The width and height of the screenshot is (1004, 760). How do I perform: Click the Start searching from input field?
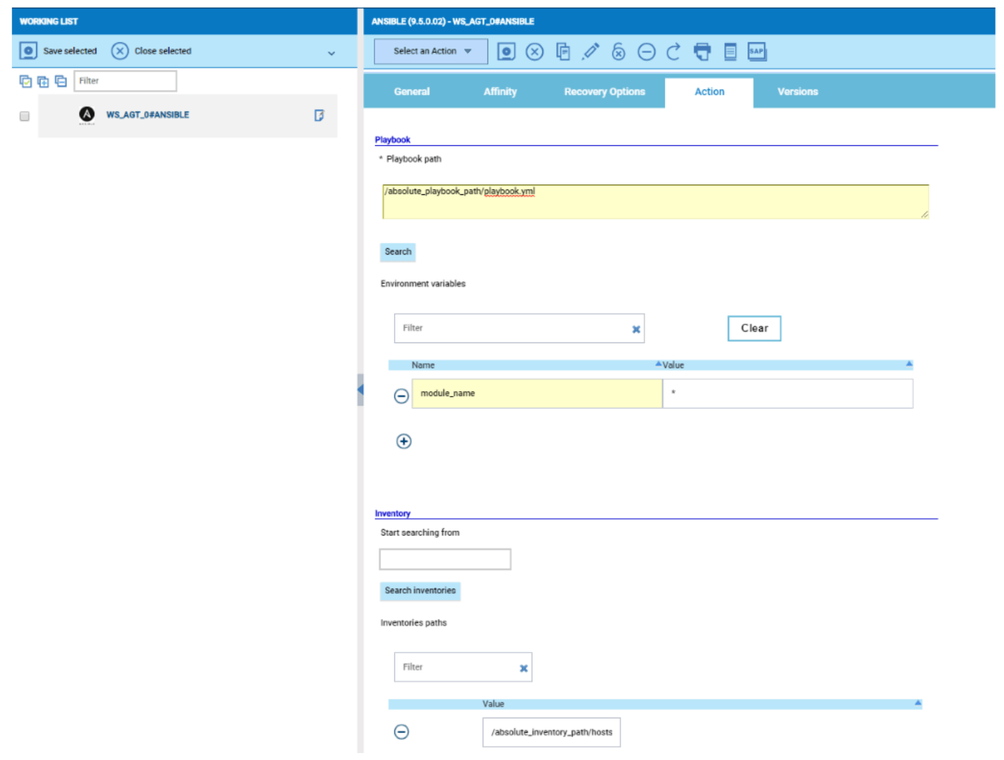click(x=445, y=559)
